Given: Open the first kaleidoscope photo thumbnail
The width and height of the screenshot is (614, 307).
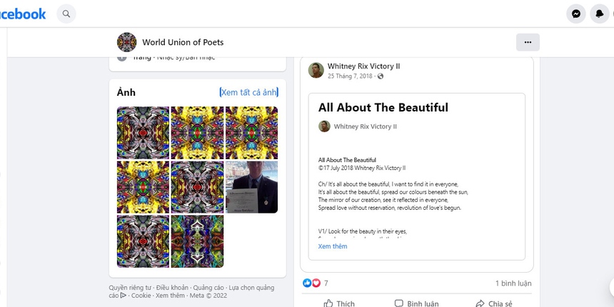Looking at the screenshot, I should pos(143,133).
